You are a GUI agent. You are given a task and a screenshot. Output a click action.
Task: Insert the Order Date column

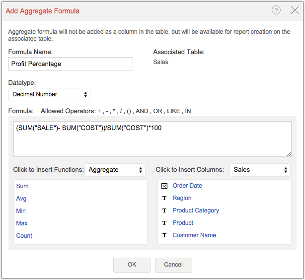coord(187,186)
